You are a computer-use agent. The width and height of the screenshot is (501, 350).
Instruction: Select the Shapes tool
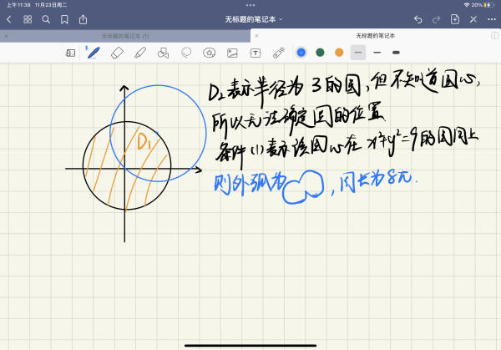163,53
